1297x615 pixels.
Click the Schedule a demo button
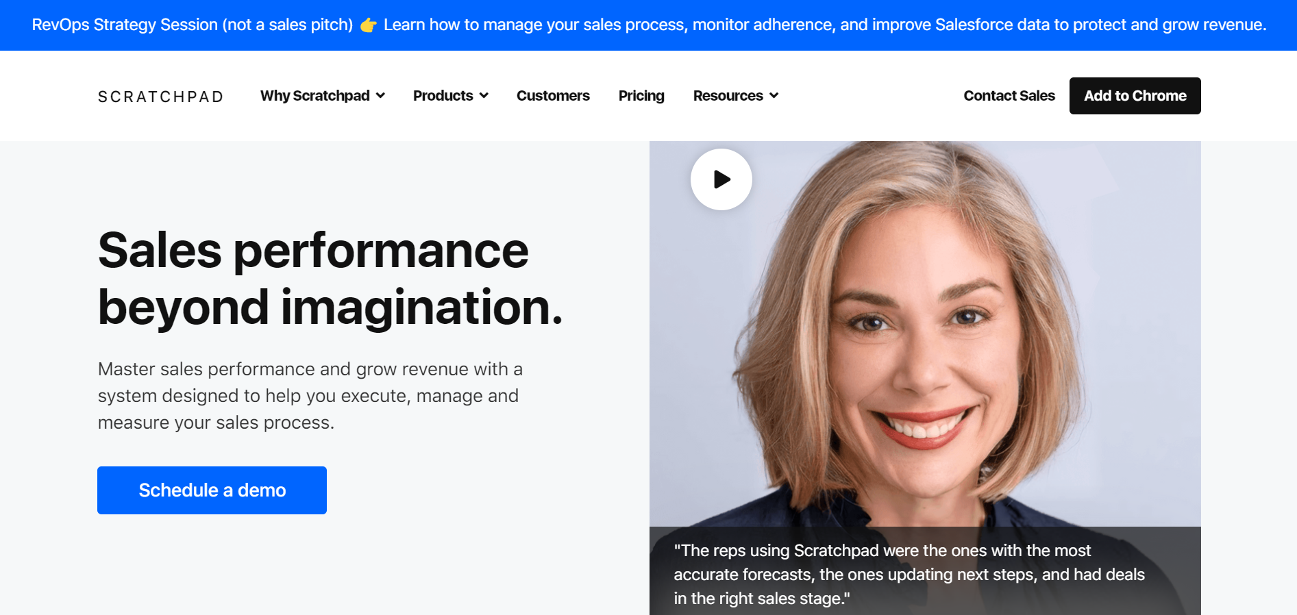[212, 490]
